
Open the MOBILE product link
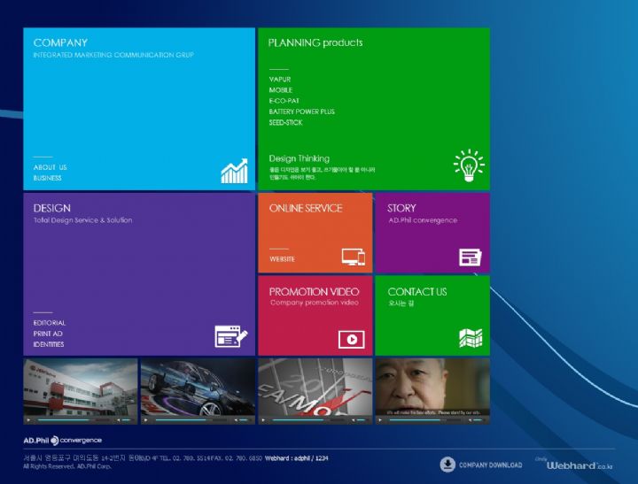tap(281, 90)
